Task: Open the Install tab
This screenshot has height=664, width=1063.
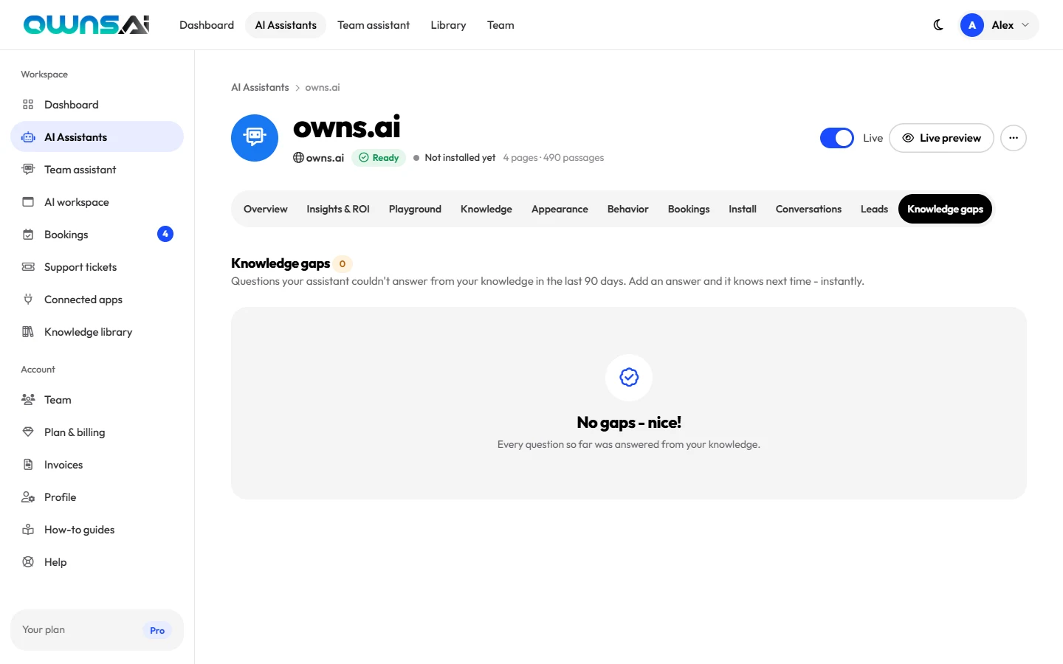Action: click(743, 210)
